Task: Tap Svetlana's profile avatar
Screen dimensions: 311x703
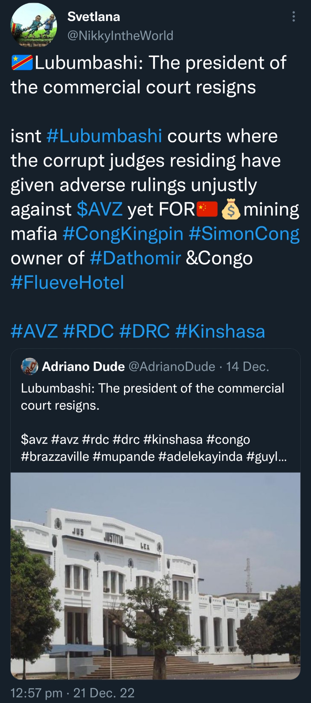Action: coord(34,25)
